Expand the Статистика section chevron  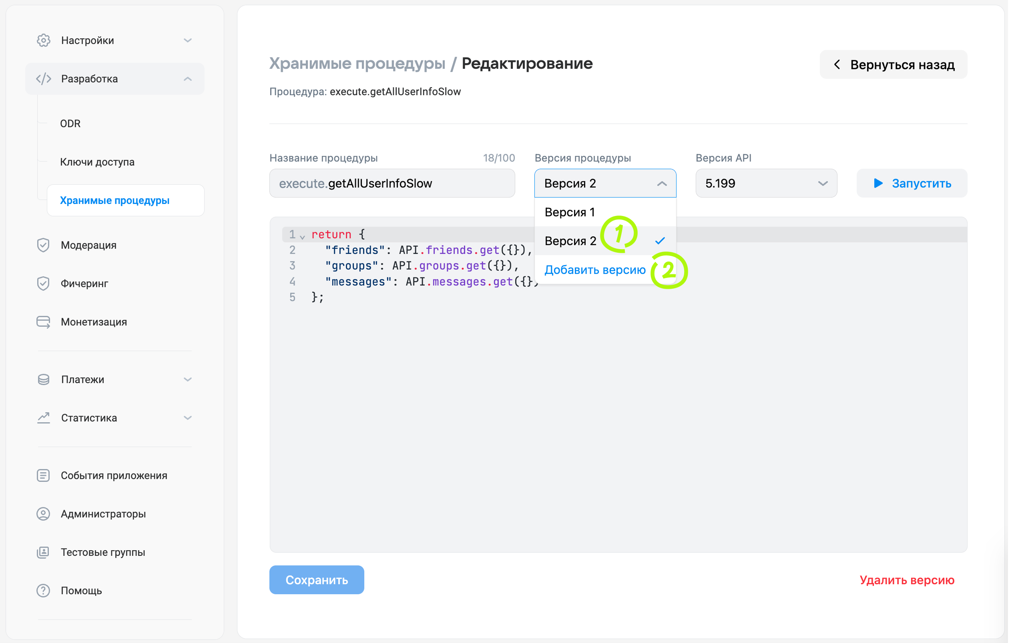188,418
